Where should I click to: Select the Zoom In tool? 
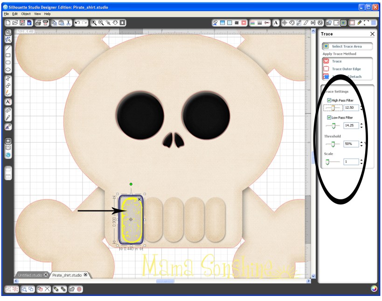point(94,22)
